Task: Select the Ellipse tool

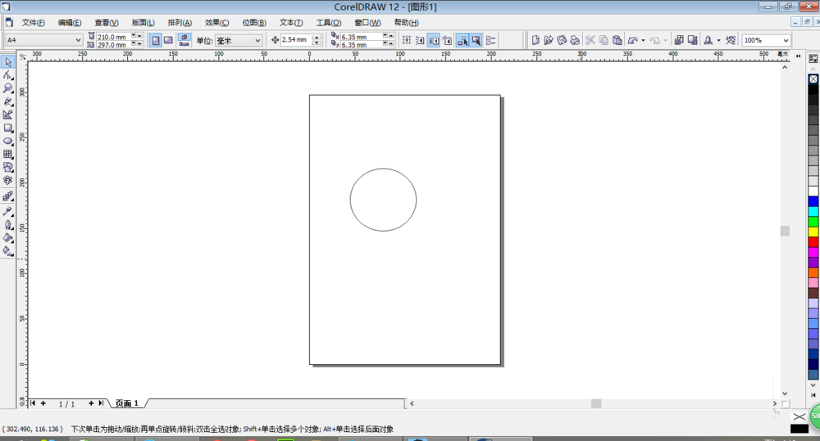Action: click(8, 141)
